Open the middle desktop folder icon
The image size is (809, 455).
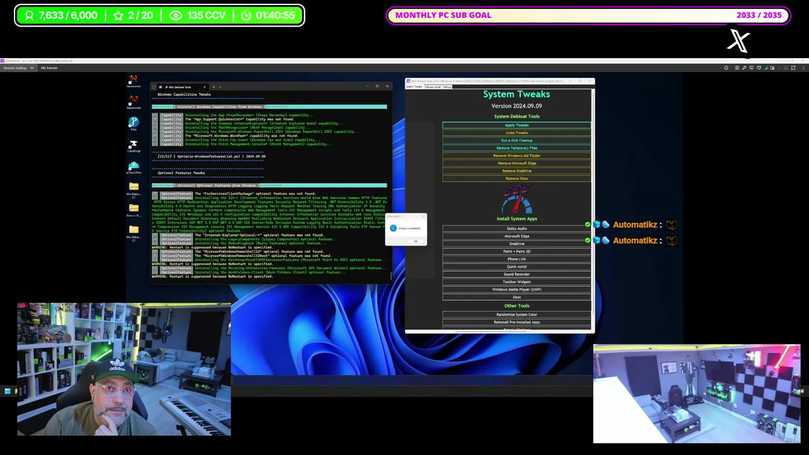click(133, 210)
